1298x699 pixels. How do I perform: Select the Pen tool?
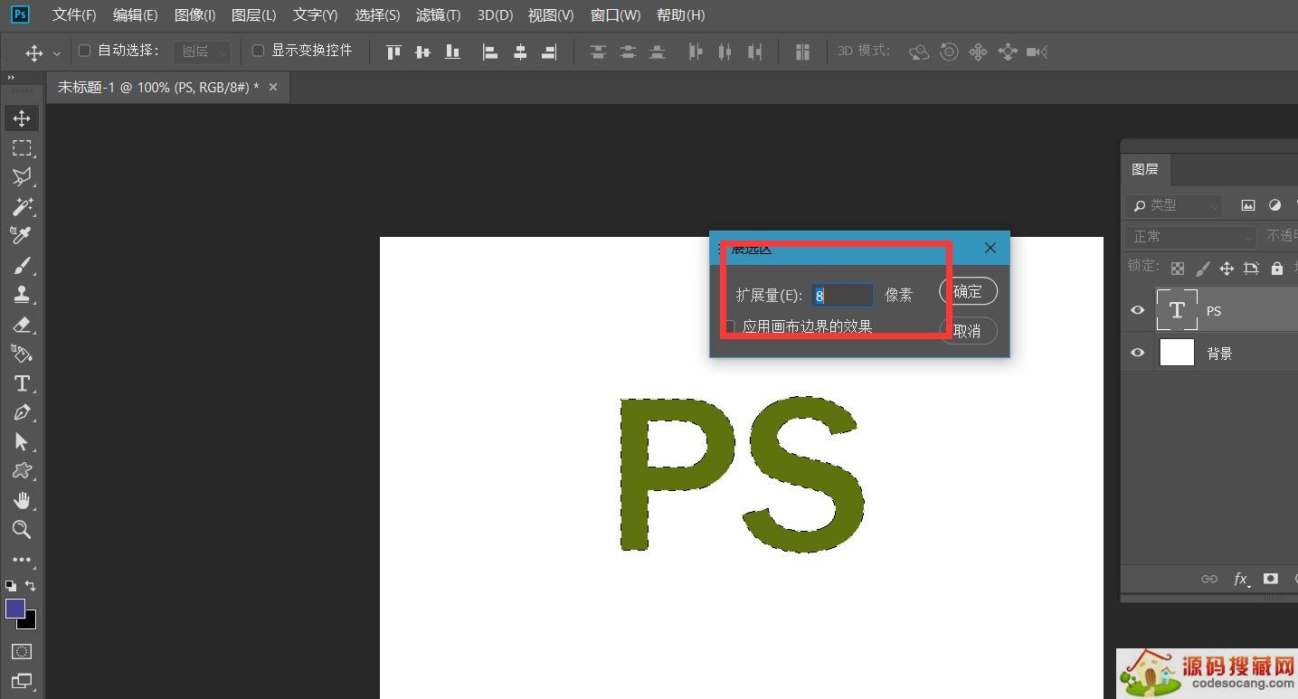click(22, 412)
